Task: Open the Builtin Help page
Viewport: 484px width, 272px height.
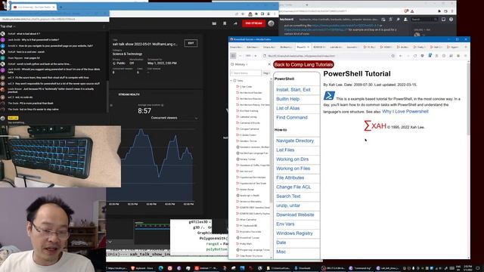Action: point(287,99)
